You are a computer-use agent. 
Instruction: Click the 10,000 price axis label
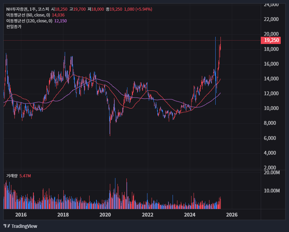(271, 108)
